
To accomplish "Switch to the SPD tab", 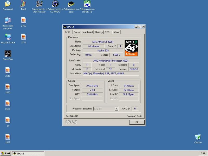I will pos(107,32).
